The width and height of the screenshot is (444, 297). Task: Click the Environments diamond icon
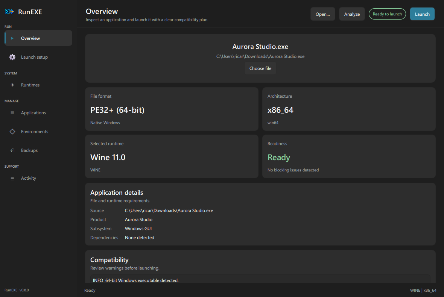[x=12, y=132]
